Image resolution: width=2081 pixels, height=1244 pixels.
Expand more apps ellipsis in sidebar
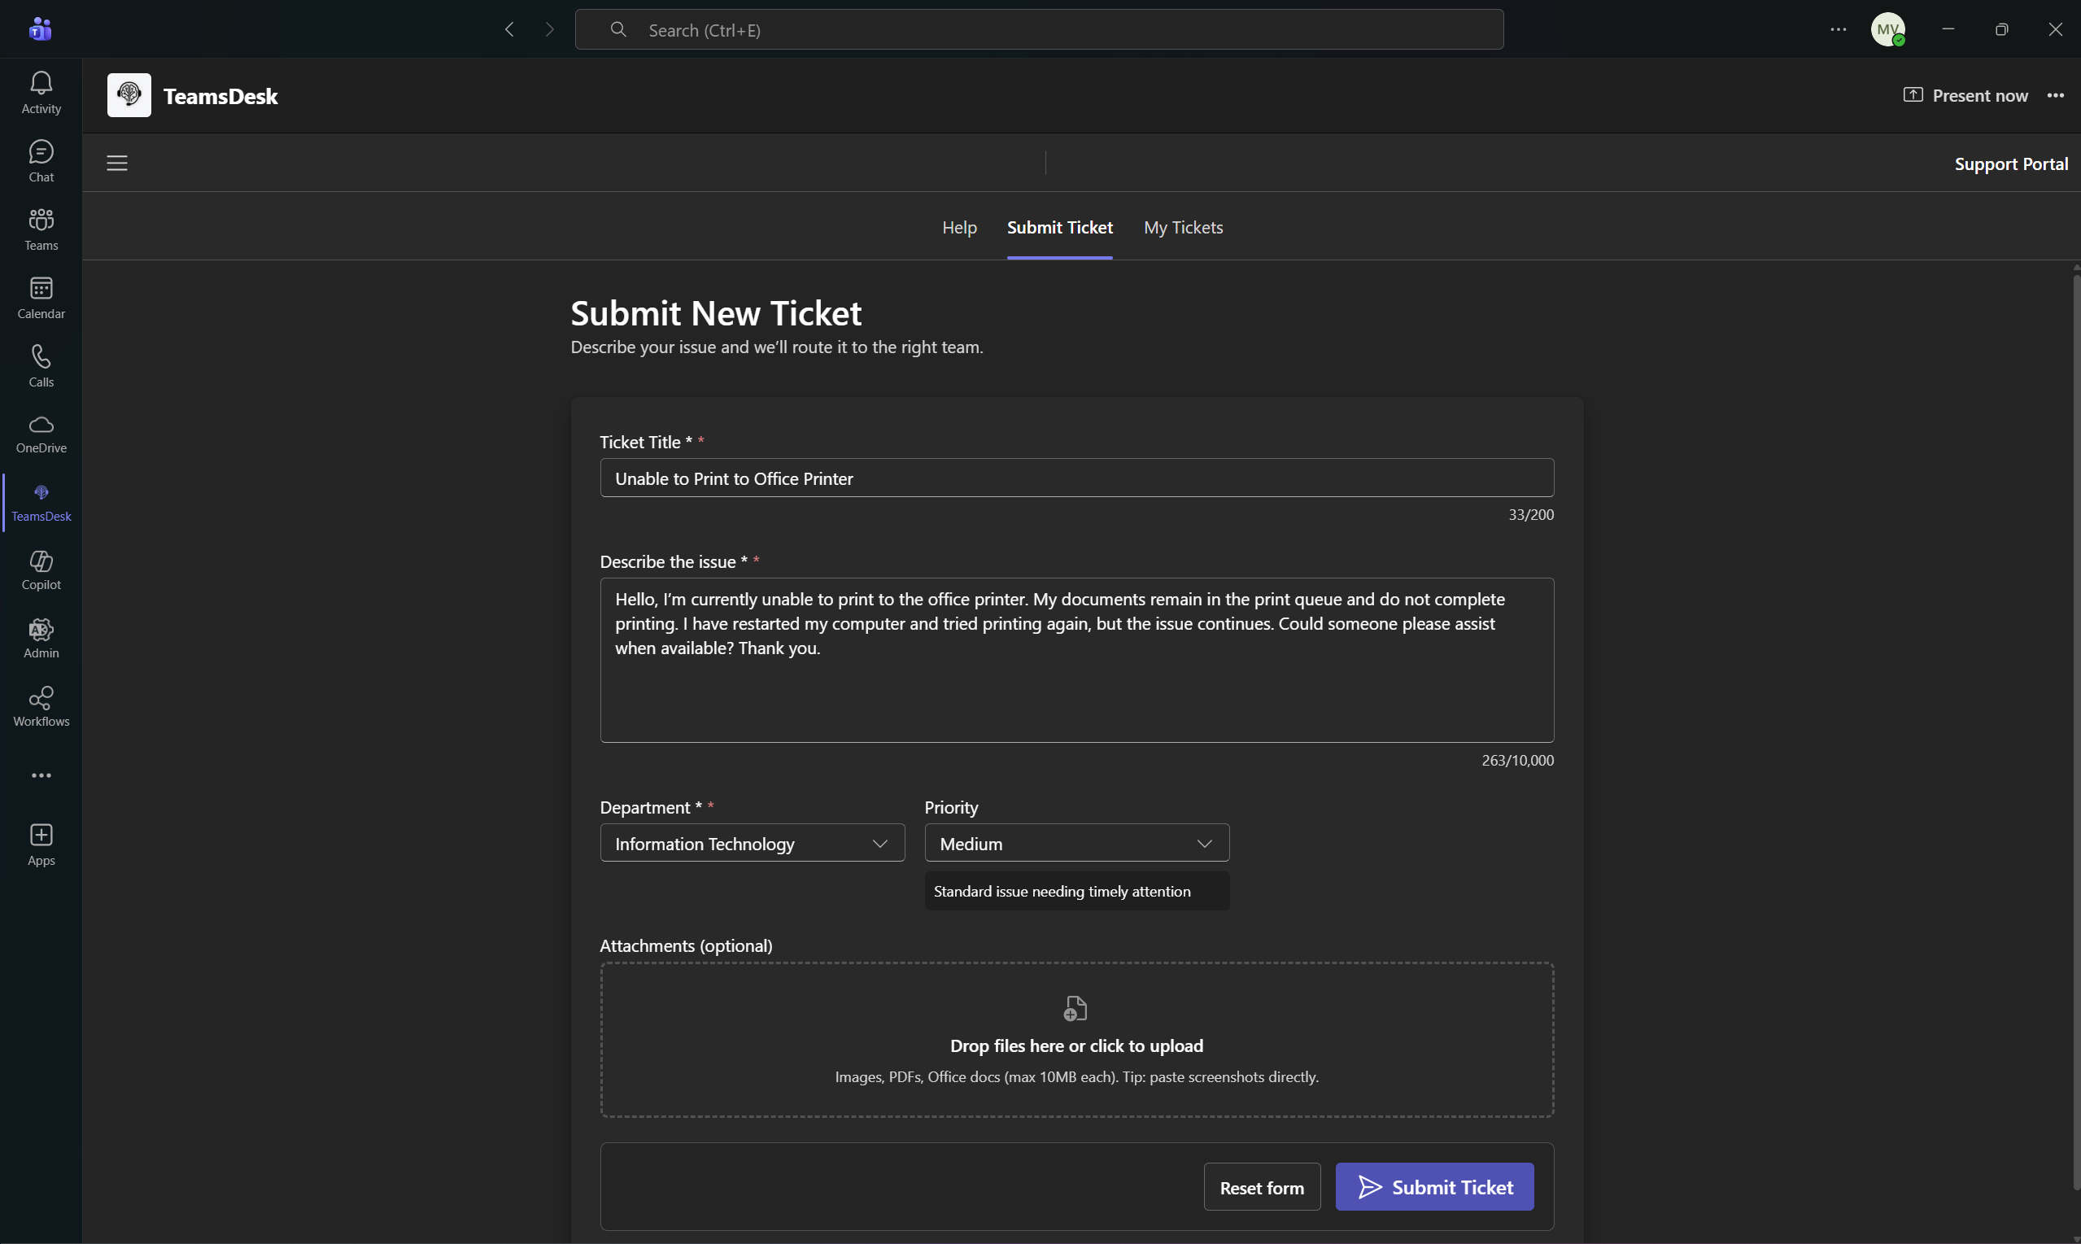(41, 775)
